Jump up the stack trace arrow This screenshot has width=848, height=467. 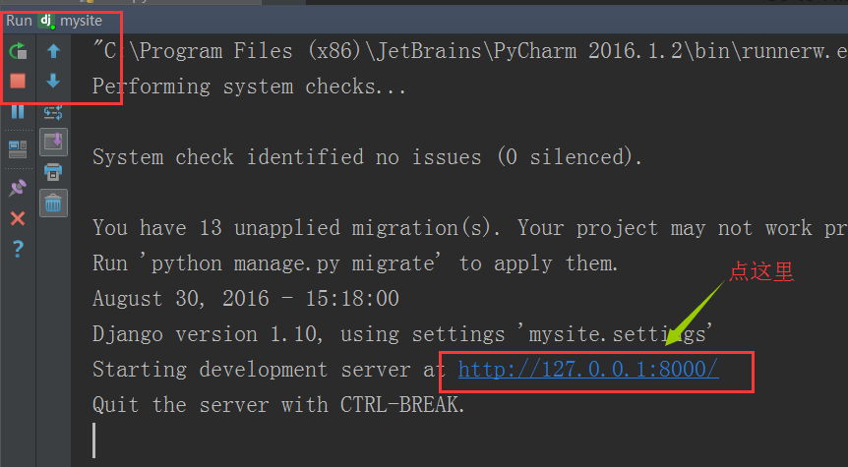tap(53, 51)
